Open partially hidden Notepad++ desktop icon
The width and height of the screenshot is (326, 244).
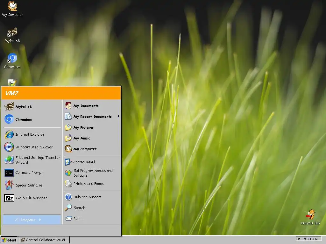coord(12,82)
